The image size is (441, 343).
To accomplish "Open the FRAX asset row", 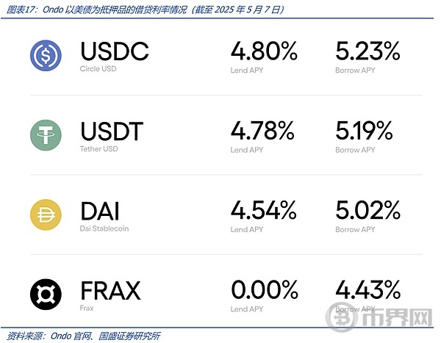I will pyautogui.click(x=226, y=295).
